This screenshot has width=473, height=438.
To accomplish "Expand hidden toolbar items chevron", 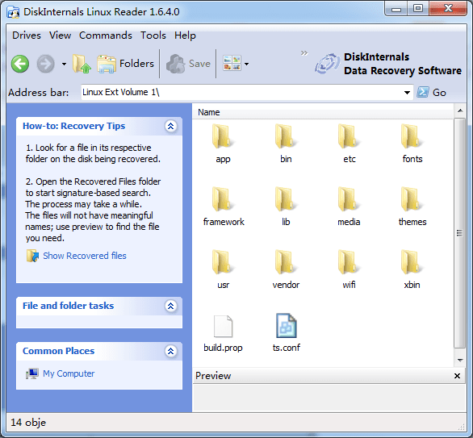I will [304, 53].
